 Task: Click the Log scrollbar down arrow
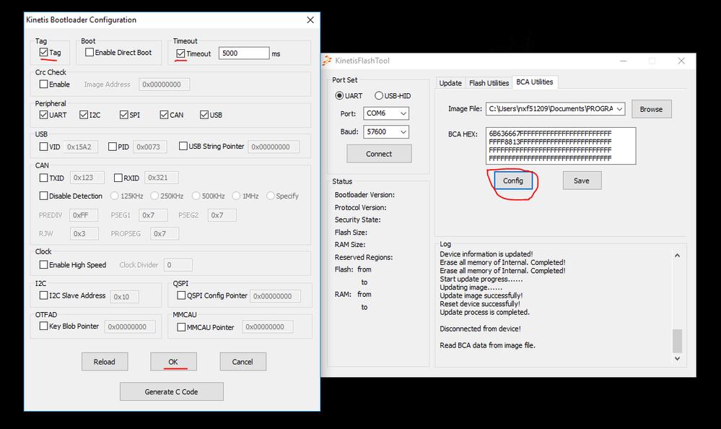(x=677, y=358)
